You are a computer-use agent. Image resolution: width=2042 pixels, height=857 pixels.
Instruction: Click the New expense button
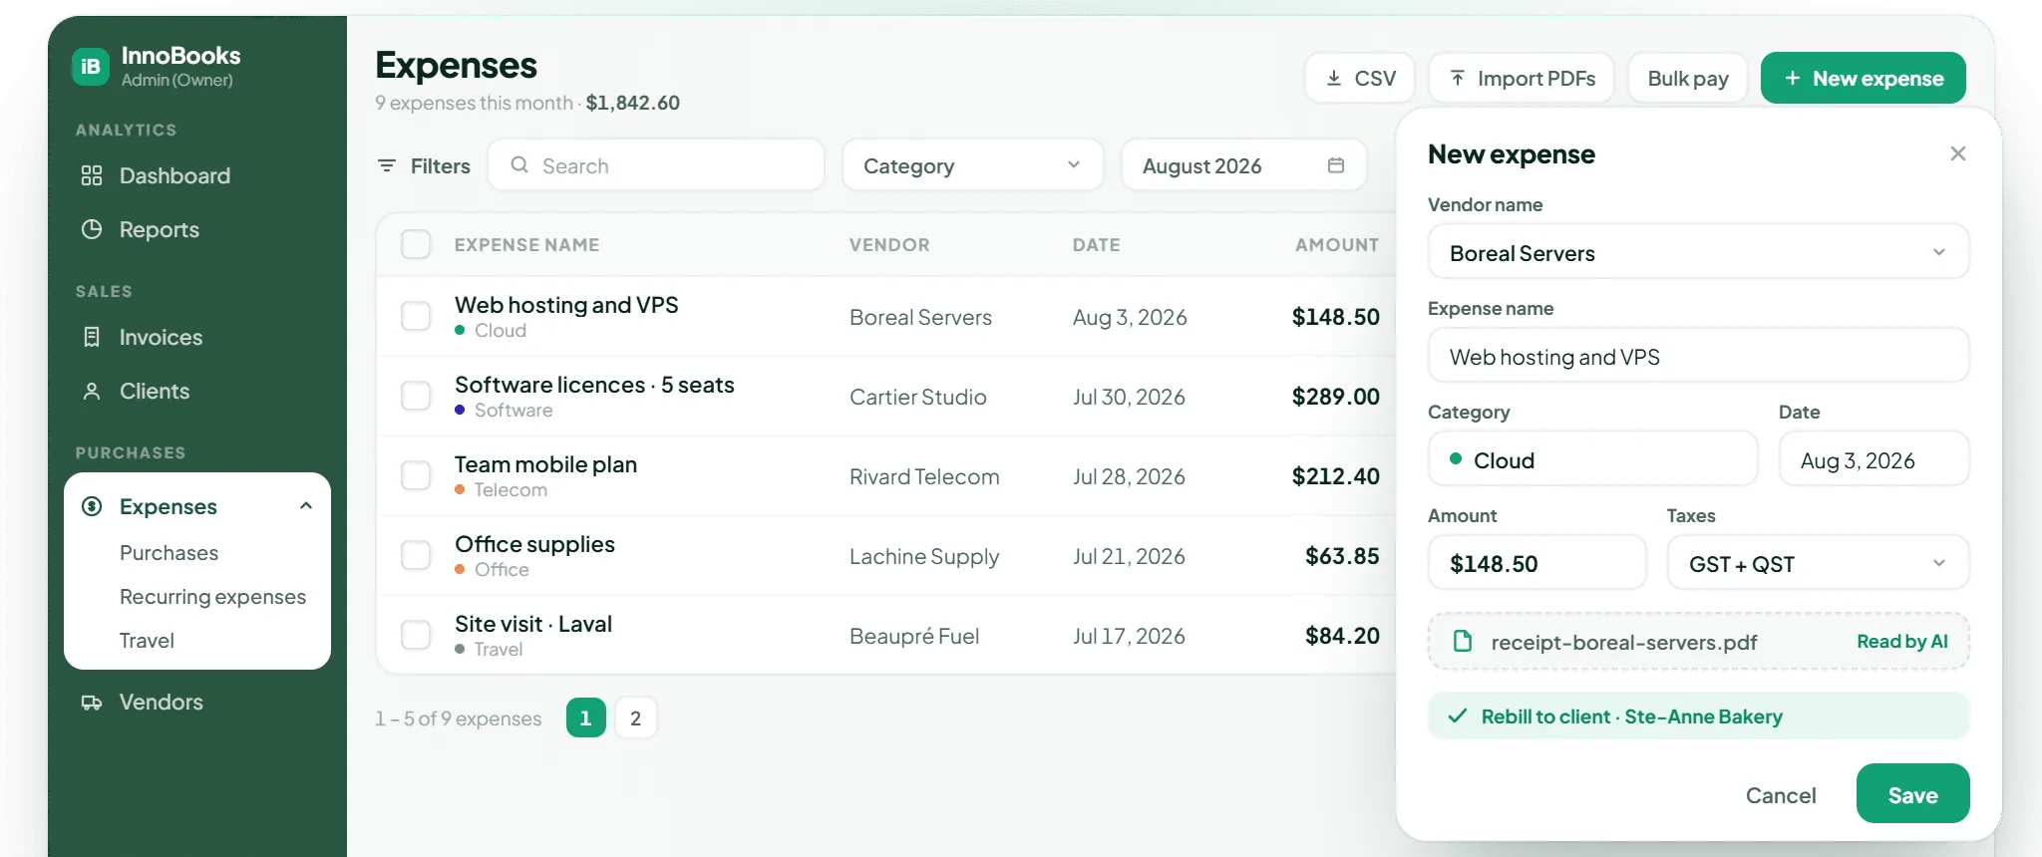[x=1864, y=78]
